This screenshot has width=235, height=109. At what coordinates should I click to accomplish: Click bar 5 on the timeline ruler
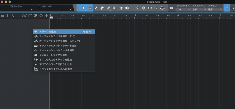(x=221, y=15)
